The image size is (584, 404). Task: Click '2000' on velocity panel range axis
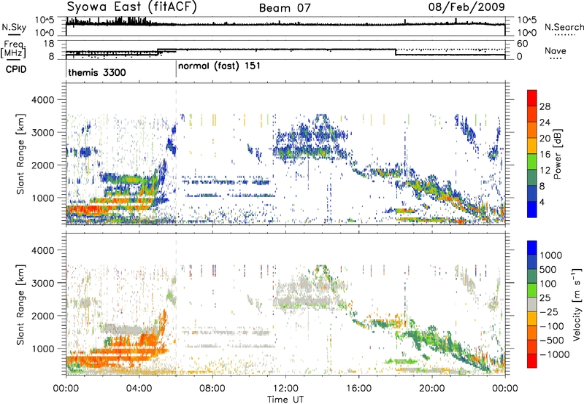point(43,316)
